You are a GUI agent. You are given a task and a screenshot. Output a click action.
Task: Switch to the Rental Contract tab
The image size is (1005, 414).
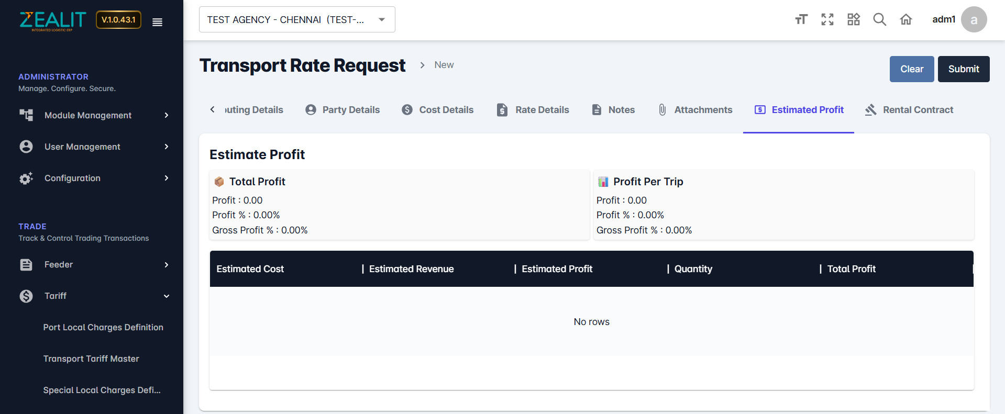point(909,110)
